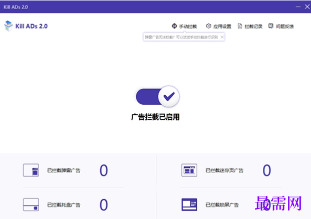Click the Kill ADs 2.0 title bar text
This screenshot has height=219, width=311.
click(16, 7)
